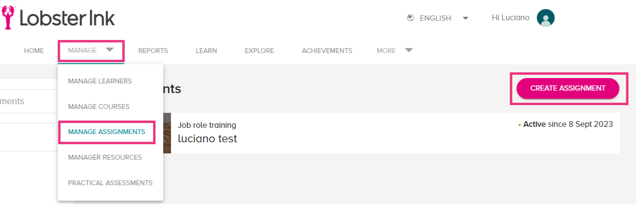Open the Explore tab
Viewport: 636px width, 204px height.
pos(259,51)
